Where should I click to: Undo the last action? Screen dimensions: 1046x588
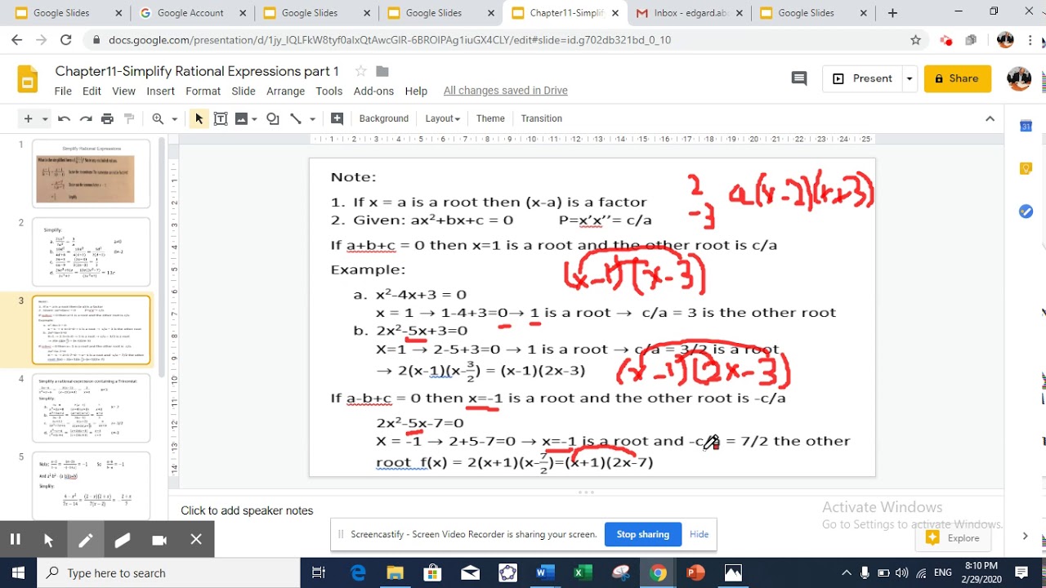(x=65, y=118)
